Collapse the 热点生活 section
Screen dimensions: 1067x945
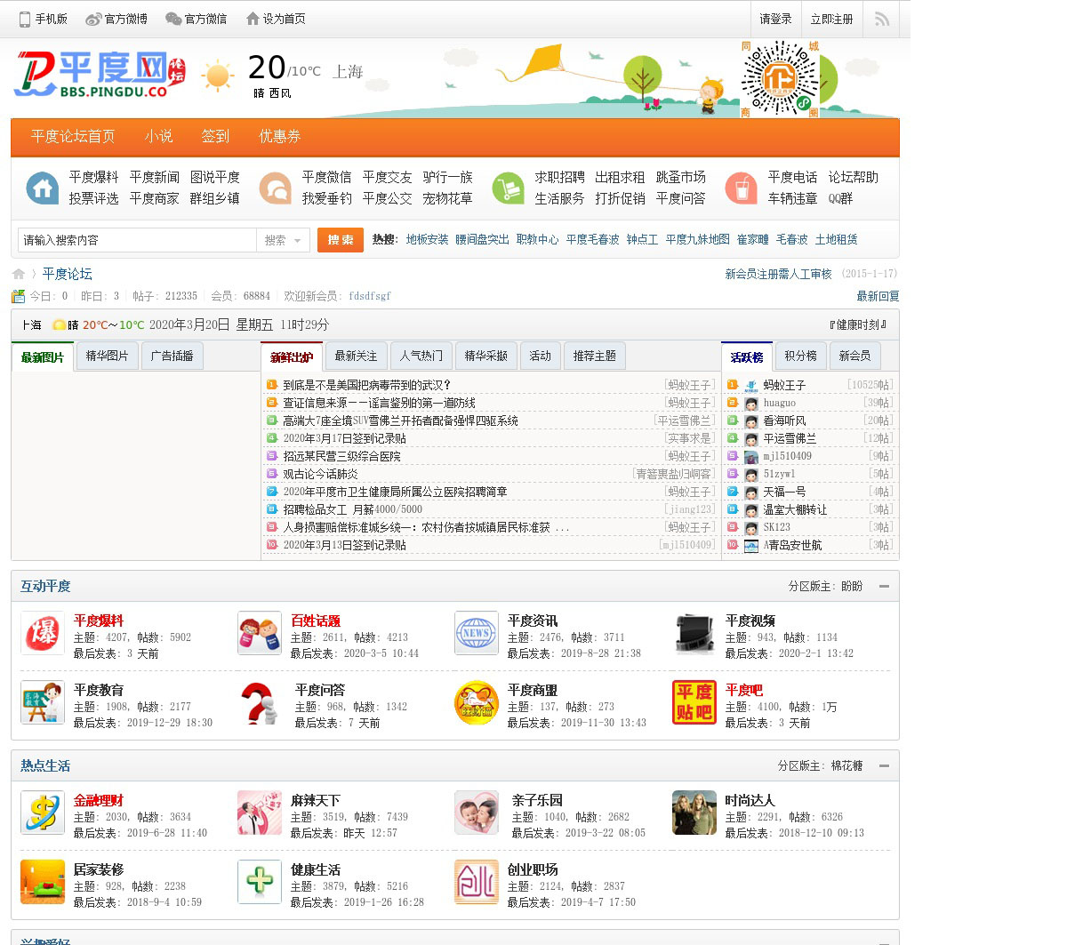tap(884, 765)
